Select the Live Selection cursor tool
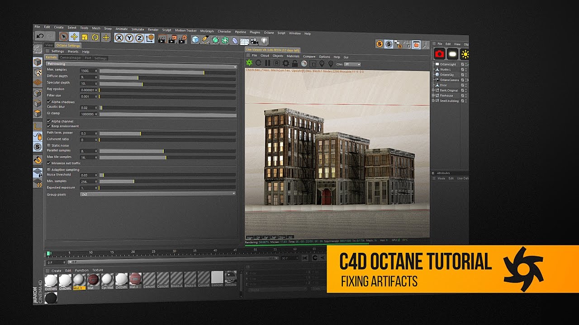The width and height of the screenshot is (579, 325). pyautogui.click(x=64, y=37)
